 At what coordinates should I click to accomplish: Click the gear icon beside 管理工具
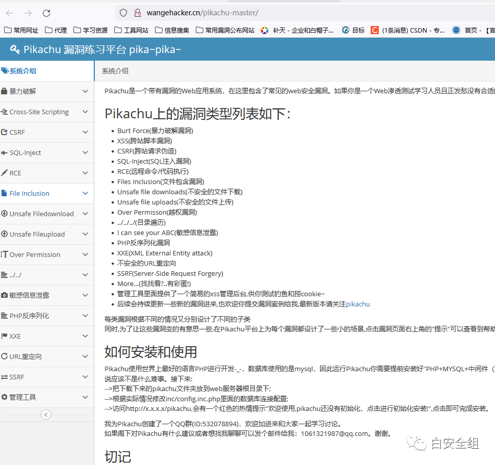(x=4, y=397)
